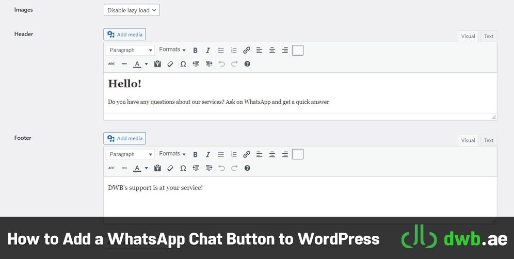The width and height of the screenshot is (514, 259).
Task: Increase indent in Header editor
Action: coord(209,64)
